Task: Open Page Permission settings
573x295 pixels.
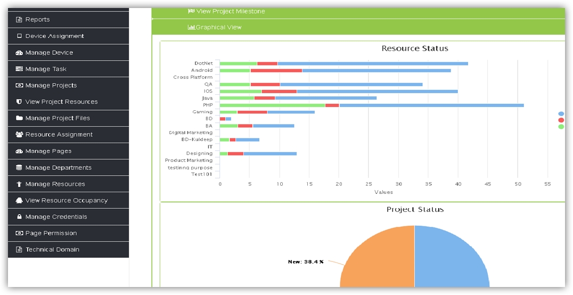Action: (68, 233)
